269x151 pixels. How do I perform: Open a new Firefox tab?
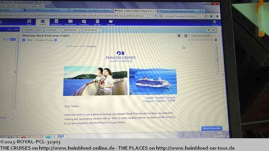point(203,11)
